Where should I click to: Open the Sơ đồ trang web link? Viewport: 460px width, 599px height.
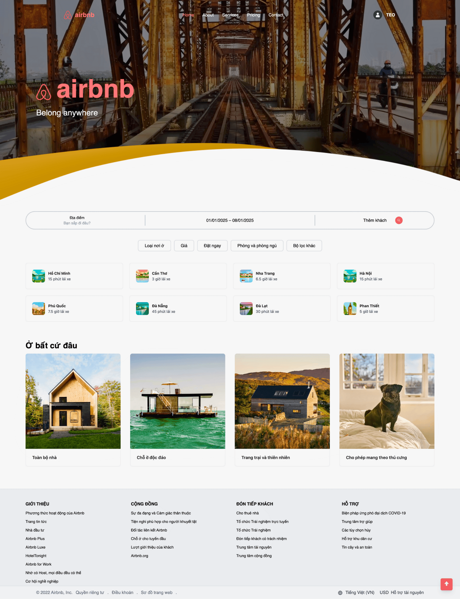tap(157, 592)
